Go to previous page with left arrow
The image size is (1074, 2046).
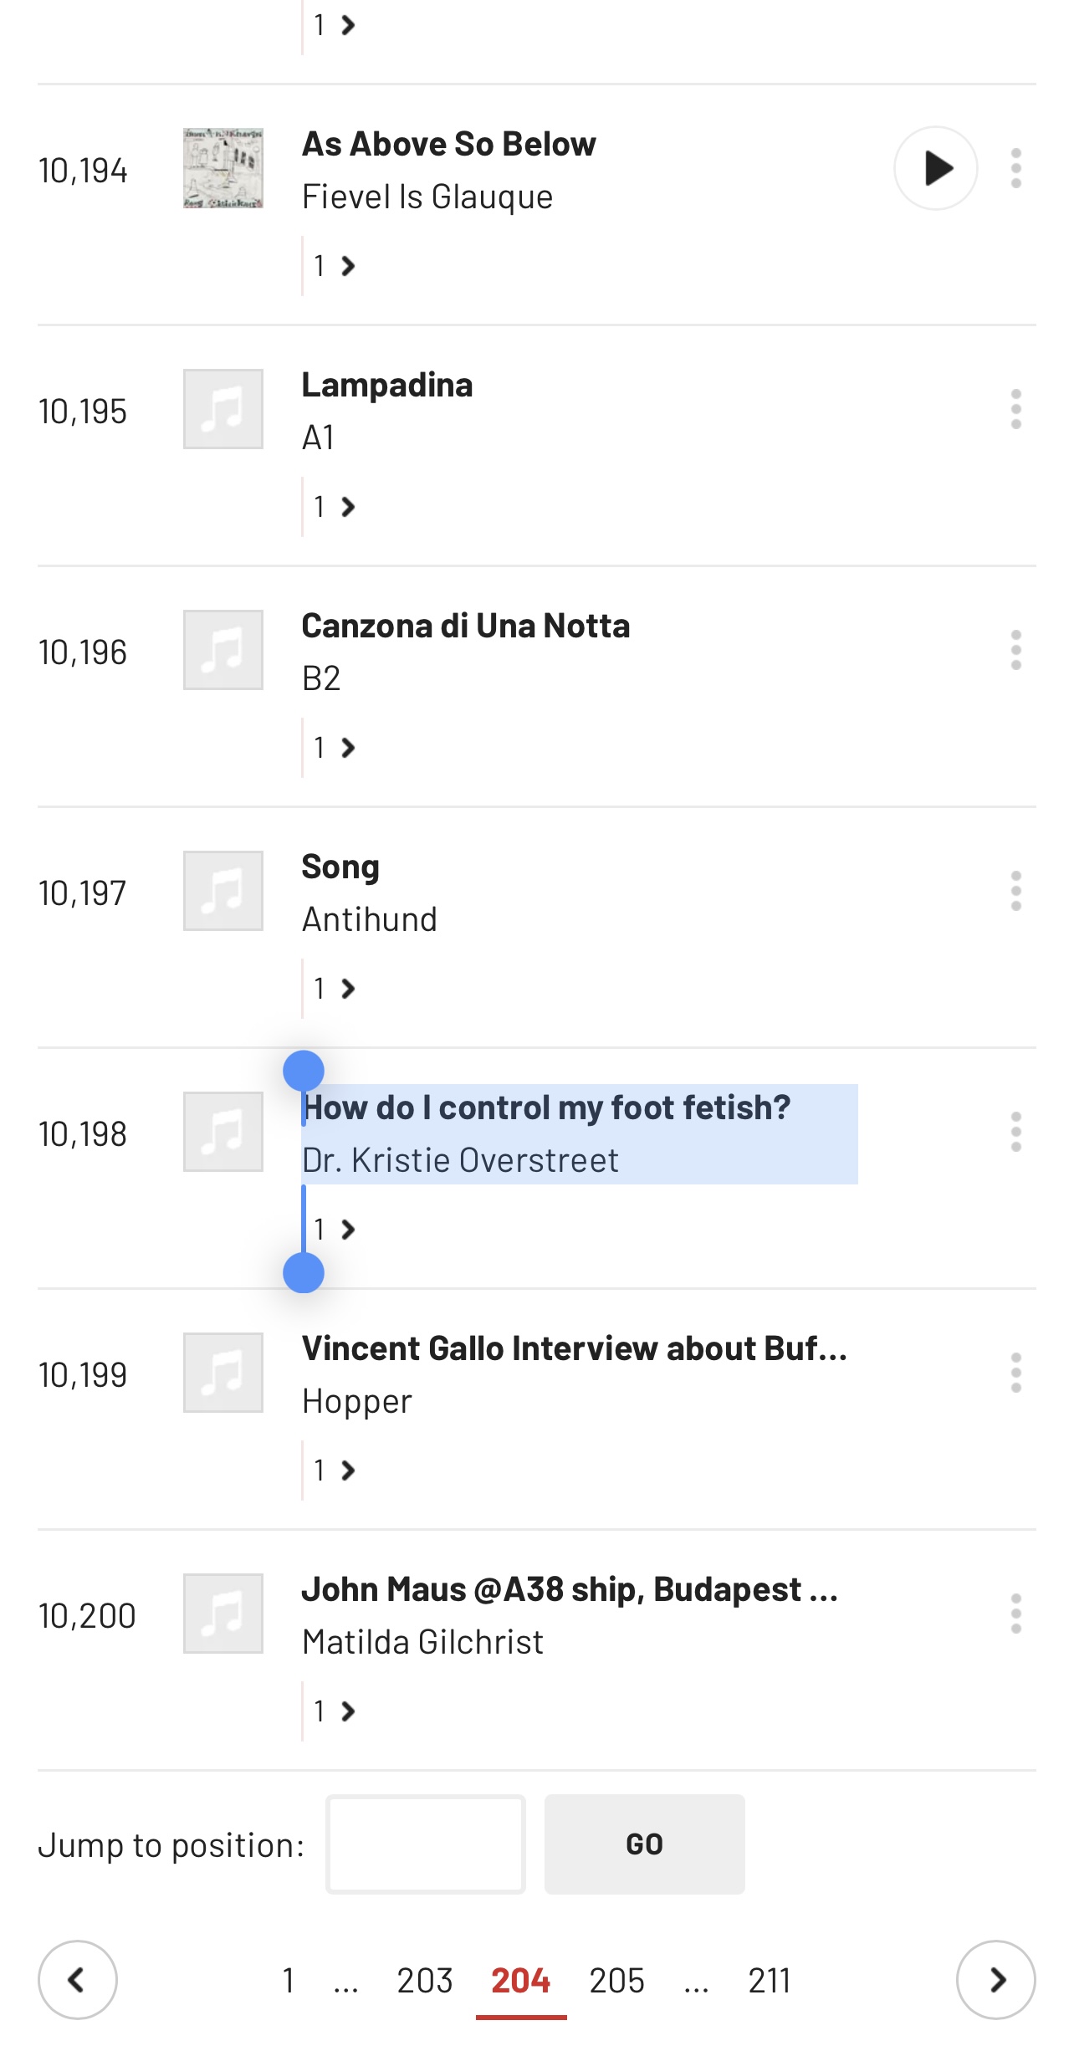(x=77, y=1980)
